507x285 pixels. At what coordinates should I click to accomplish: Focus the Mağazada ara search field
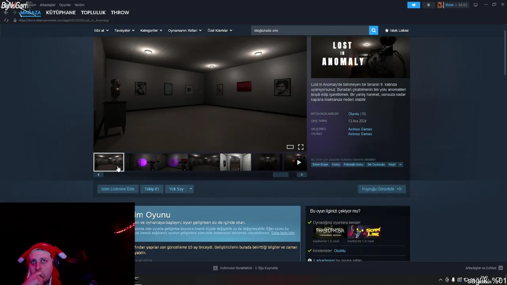click(x=310, y=30)
